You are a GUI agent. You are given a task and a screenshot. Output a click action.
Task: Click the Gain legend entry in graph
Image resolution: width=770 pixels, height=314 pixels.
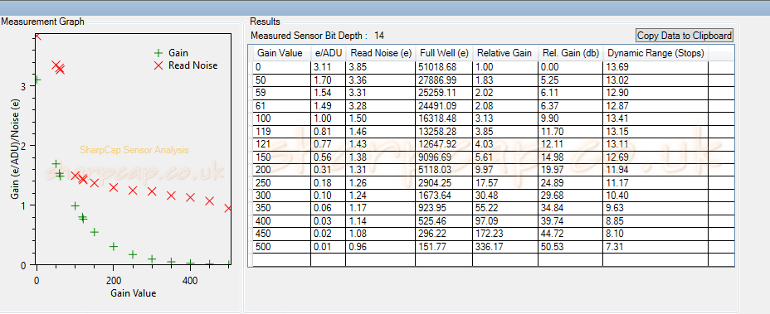click(x=171, y=53)
